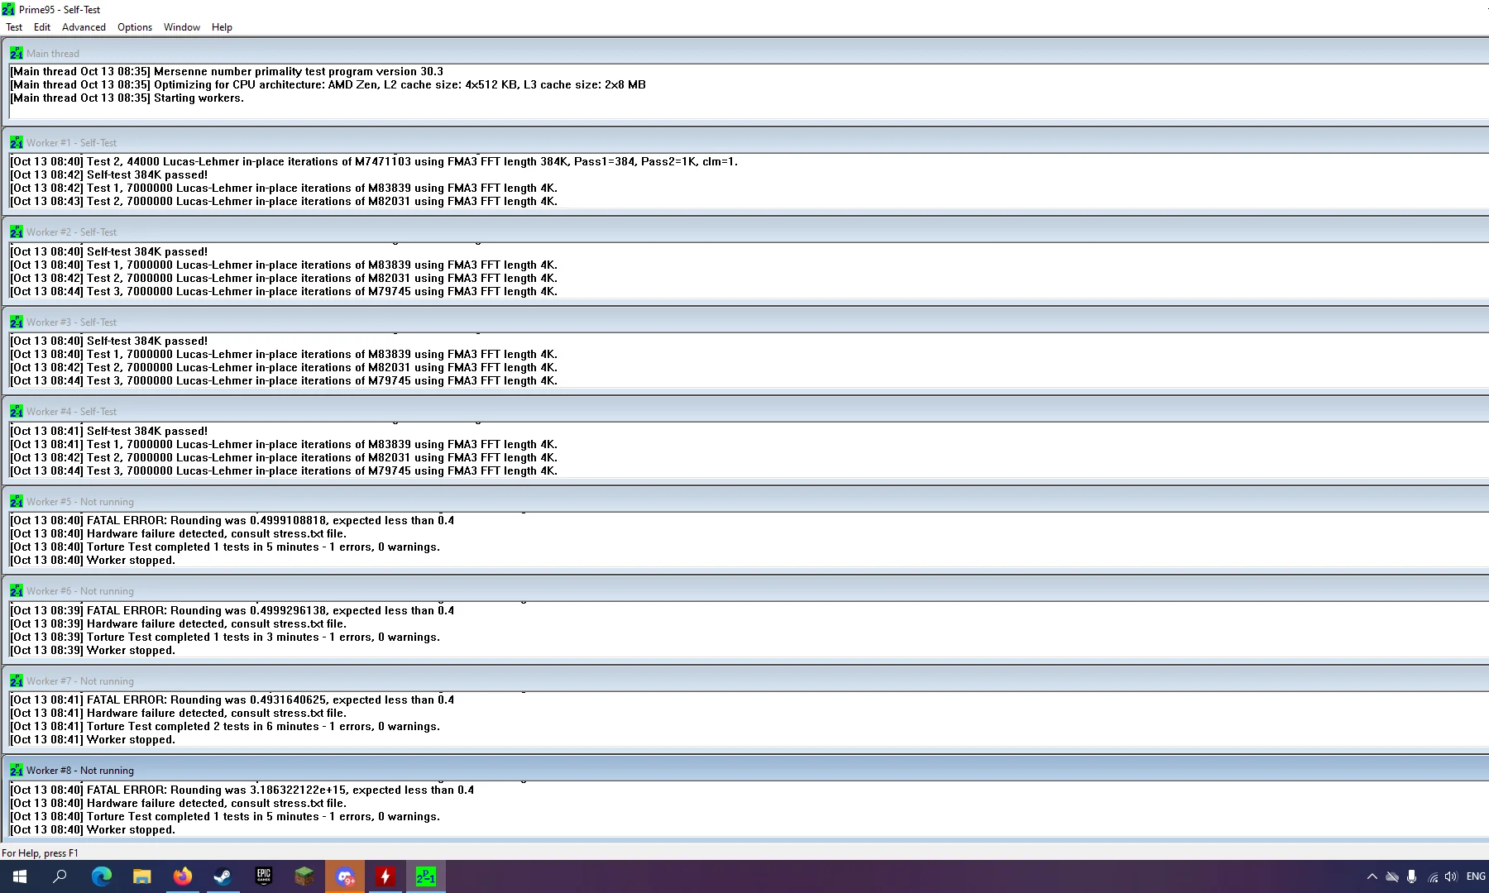Switch to Firefox on the taskbar

[x=182, y=876]
